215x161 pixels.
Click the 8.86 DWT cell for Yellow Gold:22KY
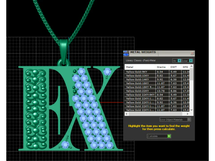(x=175, y=91)
